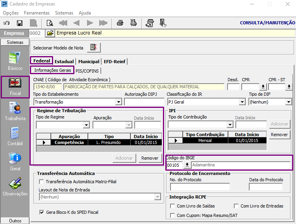Click the CPR lookup download-arrow button
296x224 pixels.
click(x=263, y=87)
